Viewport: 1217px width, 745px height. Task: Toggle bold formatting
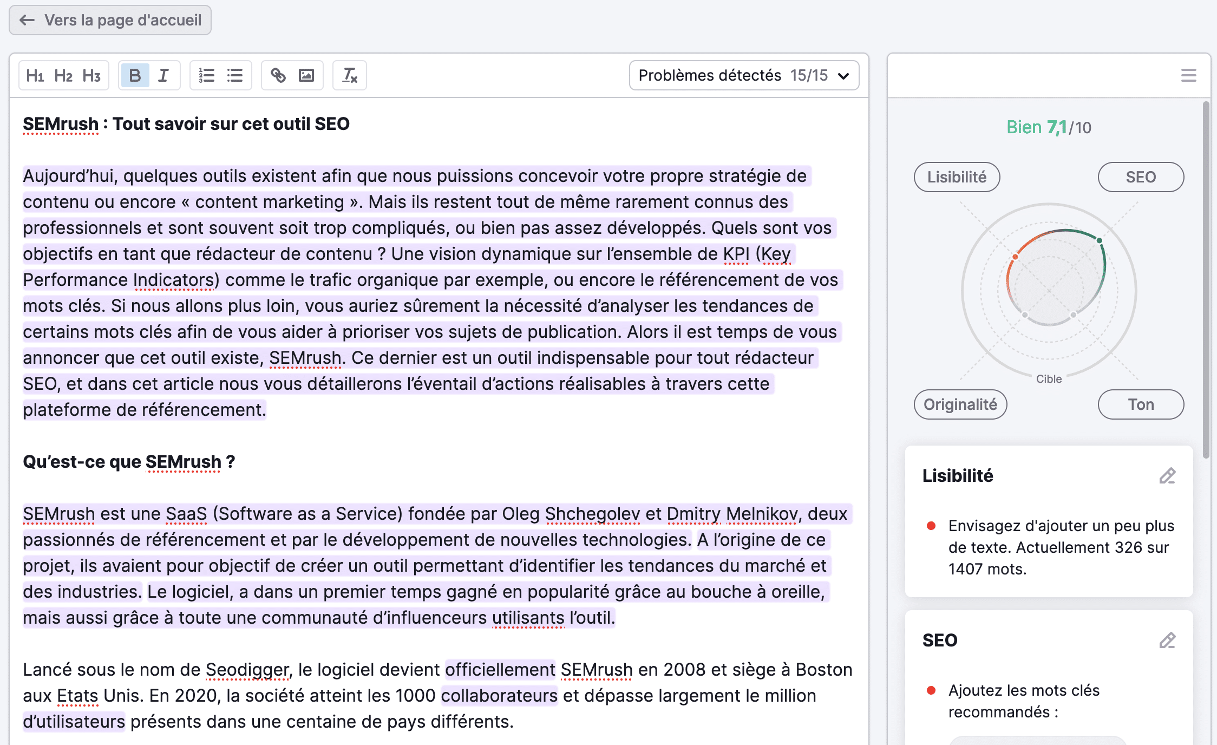tap(135, 75)
